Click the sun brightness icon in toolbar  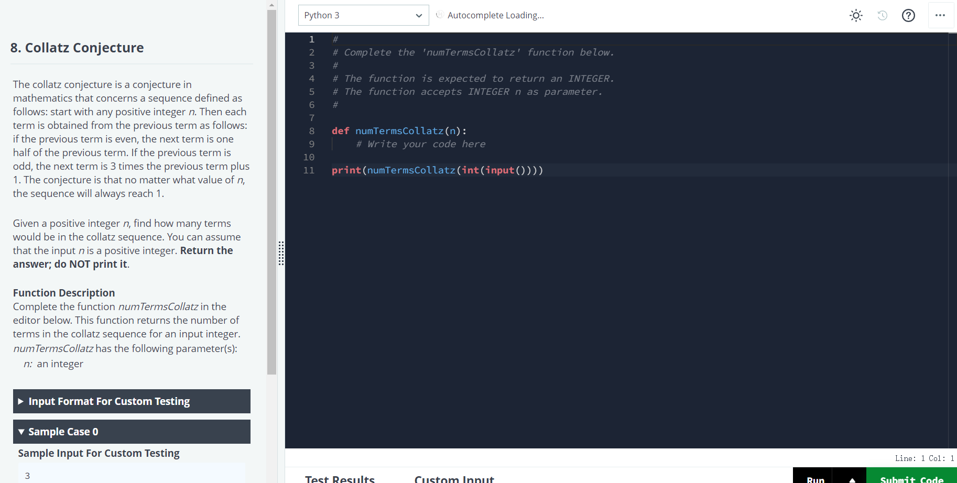pos(856,15)
